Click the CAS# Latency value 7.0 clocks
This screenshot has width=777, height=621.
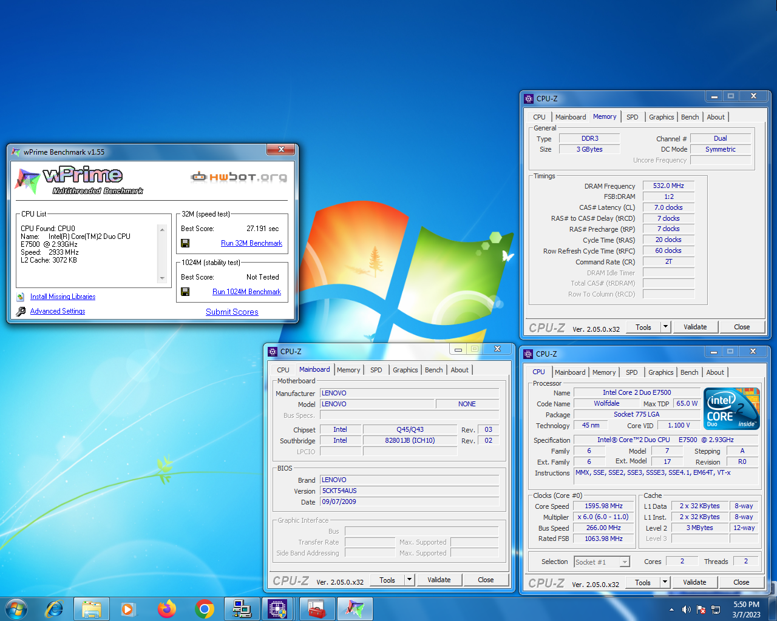668,207
